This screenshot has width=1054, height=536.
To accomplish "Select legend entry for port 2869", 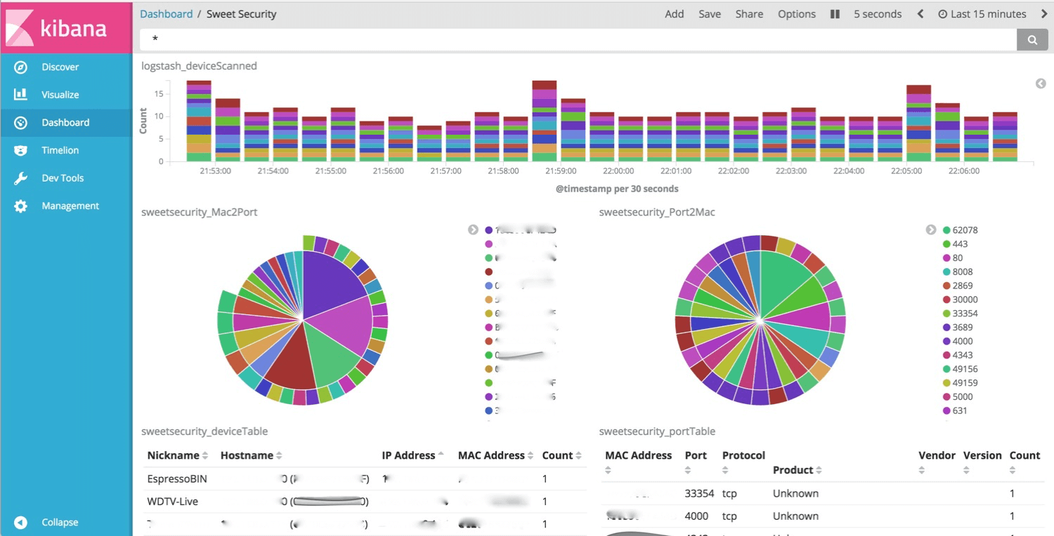I will point(957,286).
